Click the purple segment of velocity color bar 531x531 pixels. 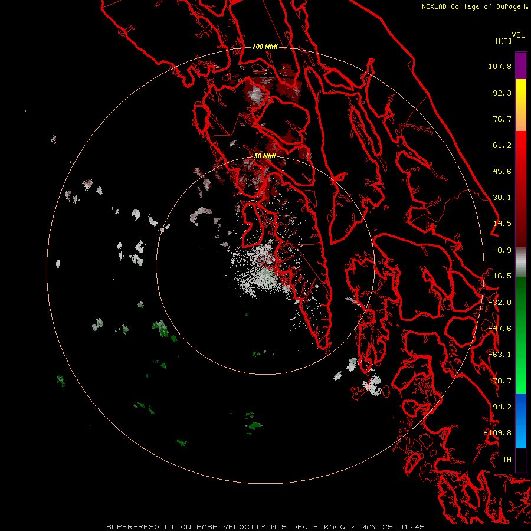(521, 65)
